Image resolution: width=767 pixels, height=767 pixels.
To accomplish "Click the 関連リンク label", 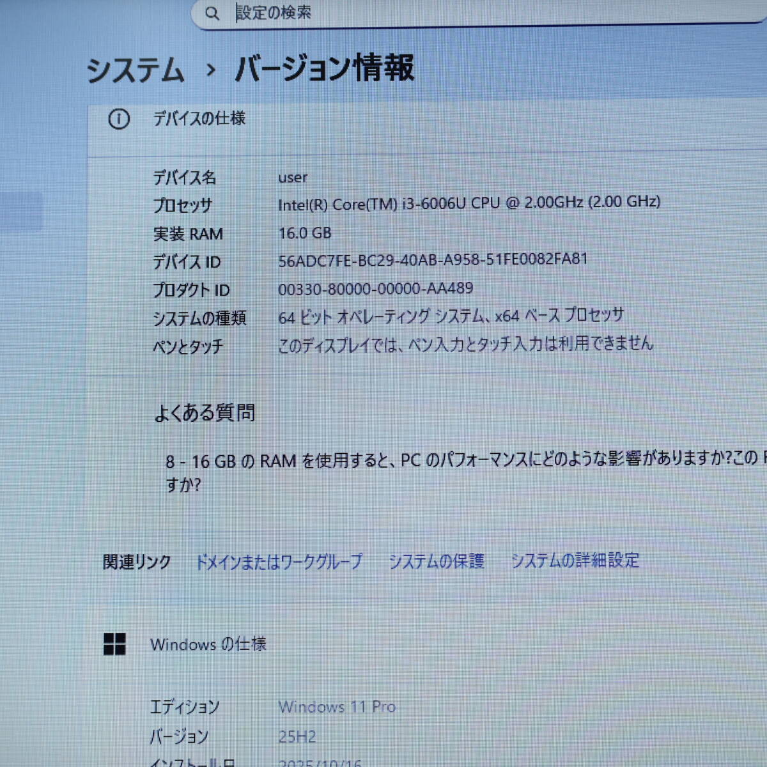I will click(x=137, y=562).
